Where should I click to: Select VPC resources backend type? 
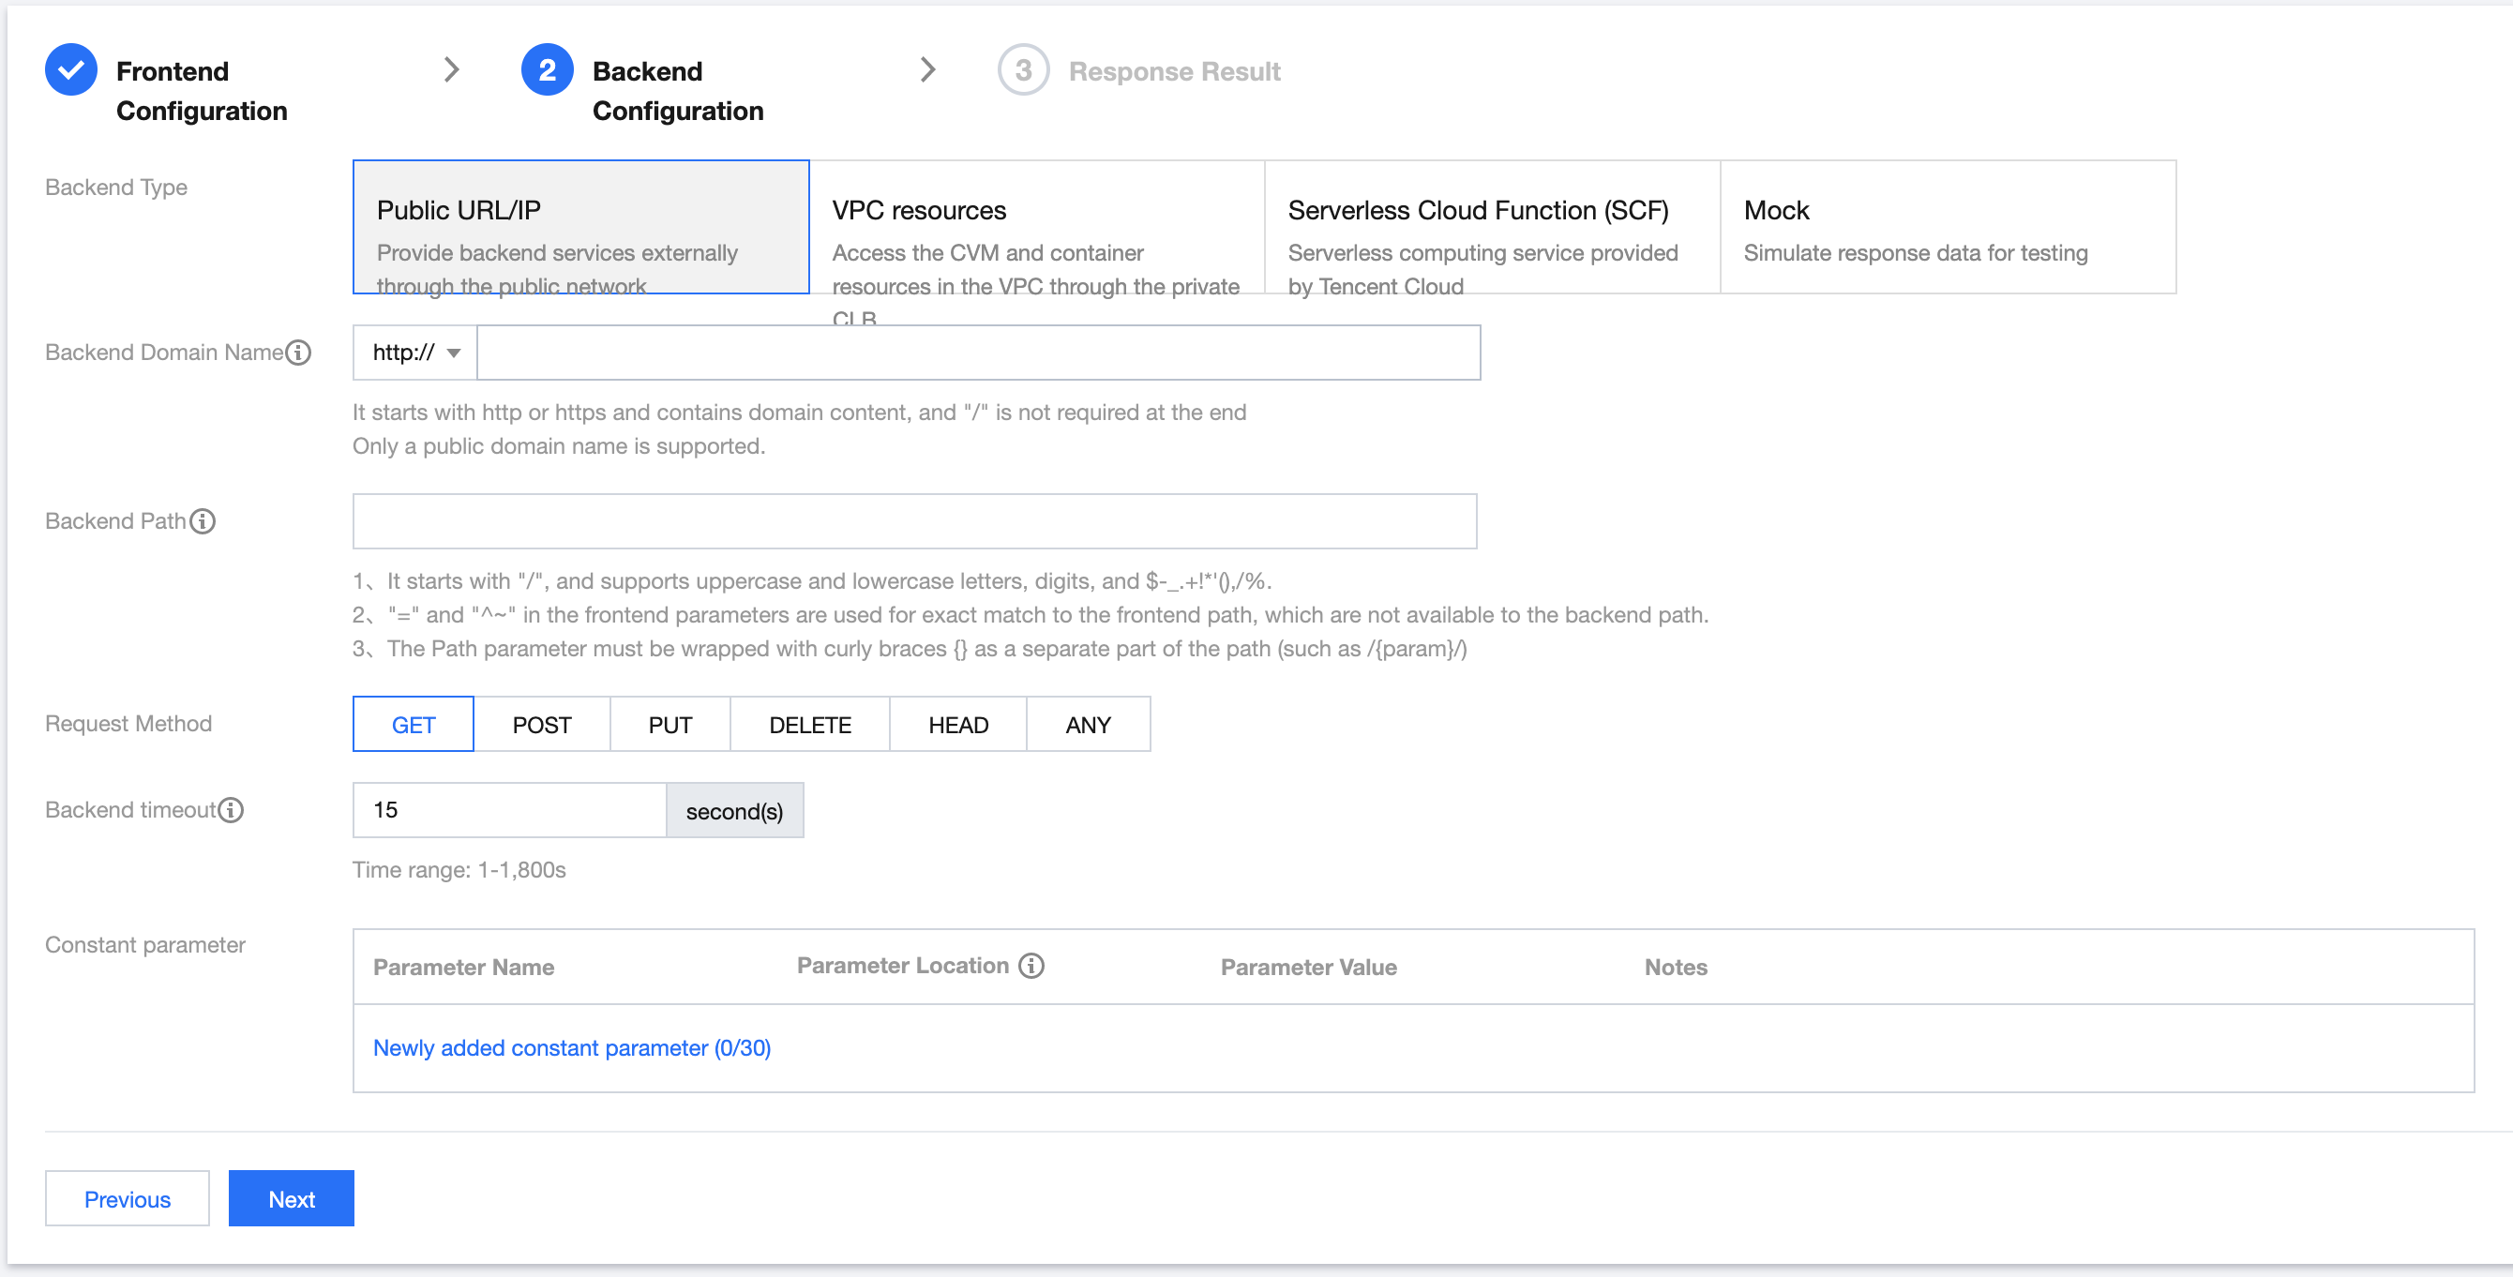point(1036,227)
